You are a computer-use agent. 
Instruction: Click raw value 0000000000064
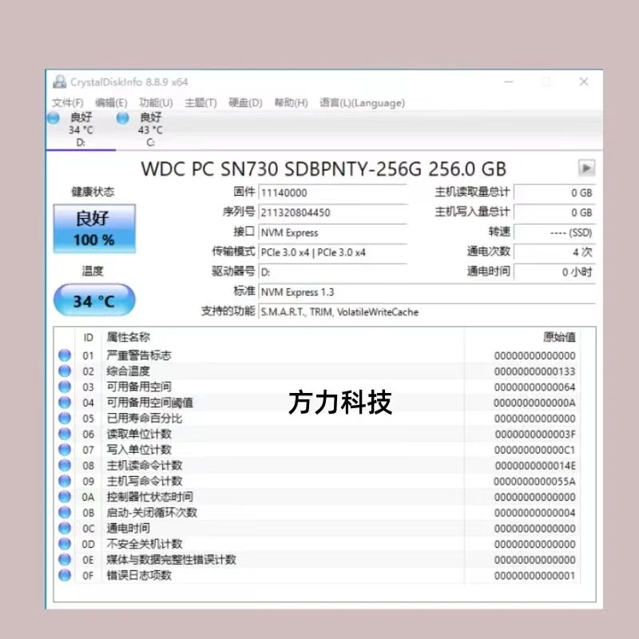[534, 387]
